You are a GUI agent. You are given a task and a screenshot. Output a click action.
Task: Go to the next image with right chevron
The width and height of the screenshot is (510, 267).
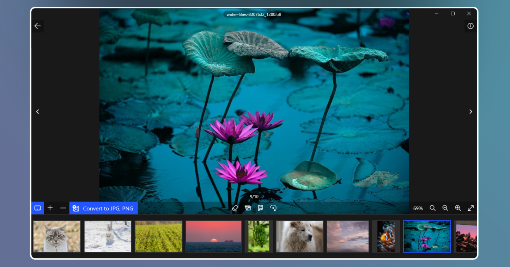tap(470, 112)
